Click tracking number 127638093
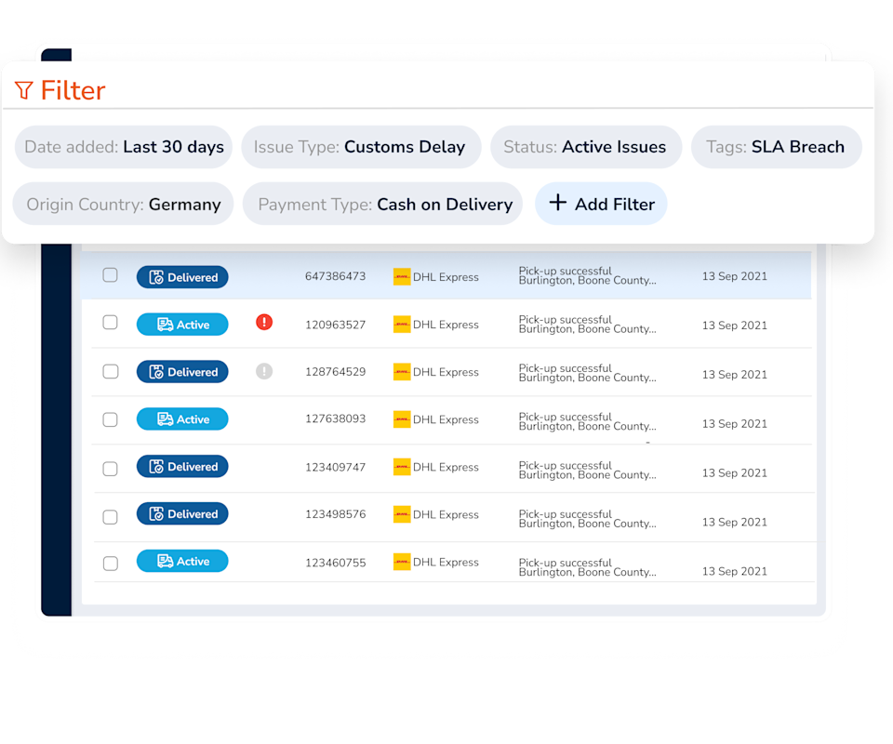893x744 pixels. 336,418
